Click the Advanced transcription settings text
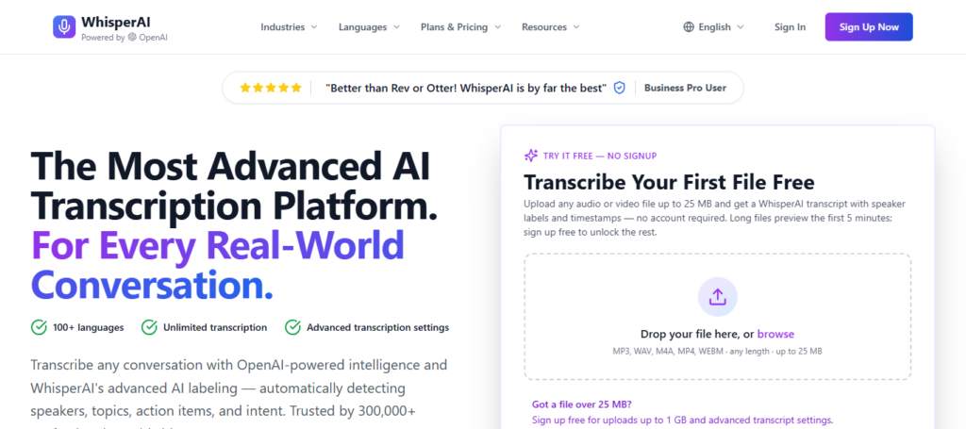This screenshot has height=429, width=966. [377, 327]
